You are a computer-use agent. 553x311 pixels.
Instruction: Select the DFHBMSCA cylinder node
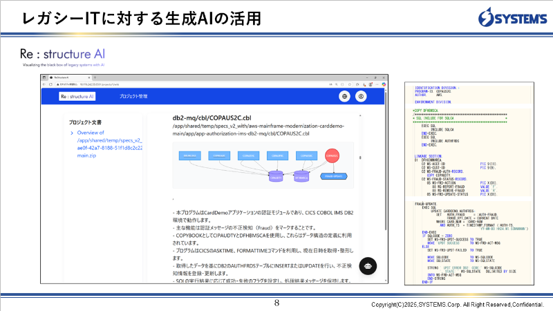(301, 176)
